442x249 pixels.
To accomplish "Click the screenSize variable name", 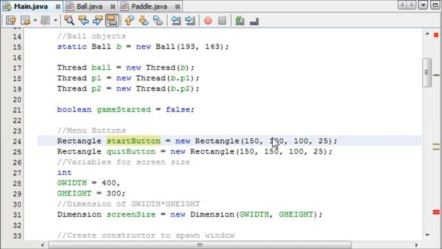I will pyautogui.click(x=131, y=214).
